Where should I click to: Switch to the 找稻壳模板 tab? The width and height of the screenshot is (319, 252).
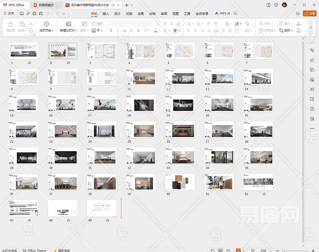tap(46, 5)
